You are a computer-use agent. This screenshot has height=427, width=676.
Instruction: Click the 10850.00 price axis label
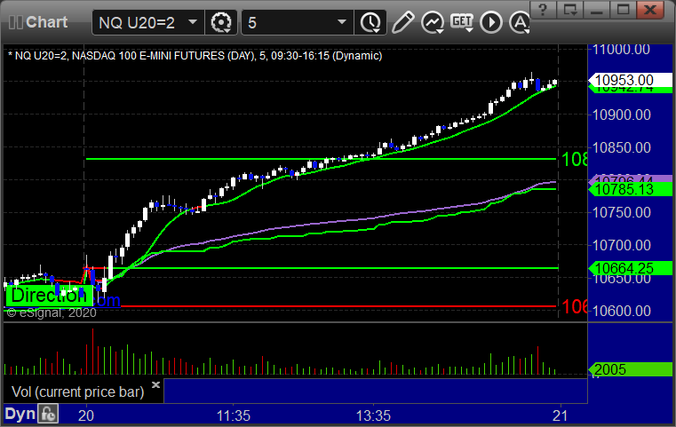(x=621, y=147)
